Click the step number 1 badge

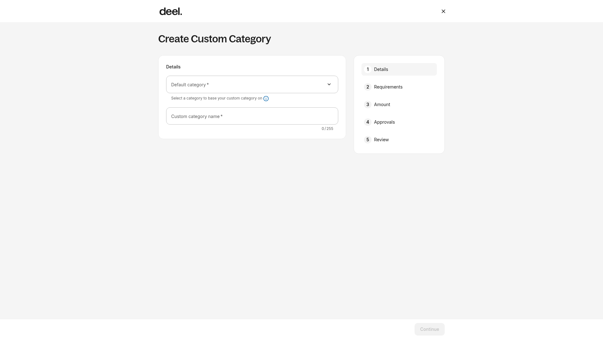click(x=368, y=69)
